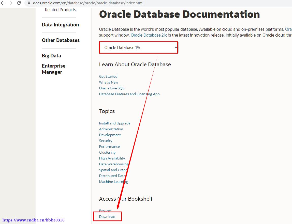Open the Oracle Database 21c link
This screenshot has height=224, width=292.
click(x=149, y=35)
